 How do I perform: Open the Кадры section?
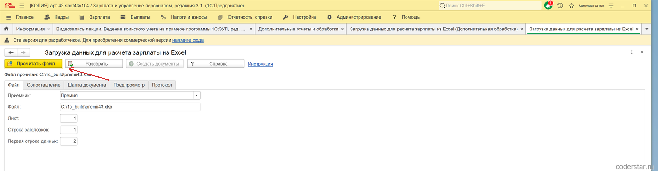56,17
